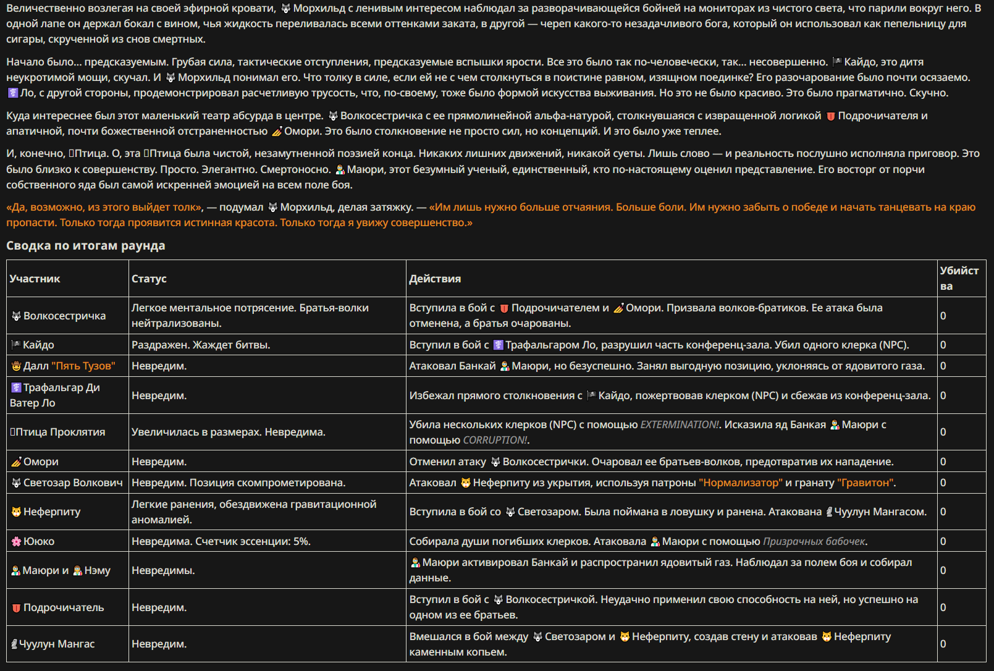The width and height of the screenshot is (994, 671).
Task: Click the paragraph line starting "Куда интереснее"
Action: click(467, 116)
